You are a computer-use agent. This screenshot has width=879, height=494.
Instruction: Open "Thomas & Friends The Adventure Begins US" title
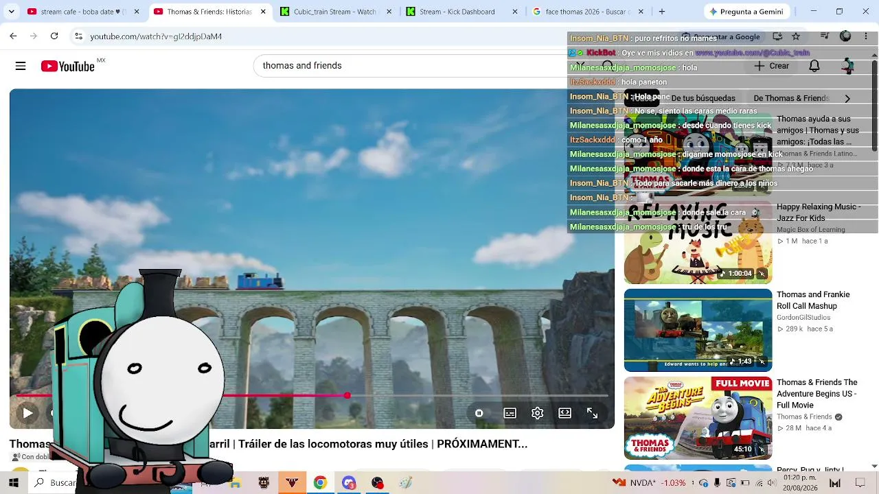(x=817, y=394)
